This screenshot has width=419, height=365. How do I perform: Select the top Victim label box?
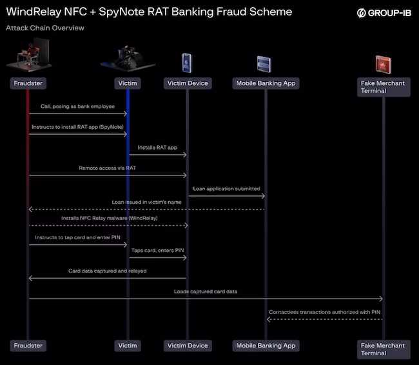[128, 83]
